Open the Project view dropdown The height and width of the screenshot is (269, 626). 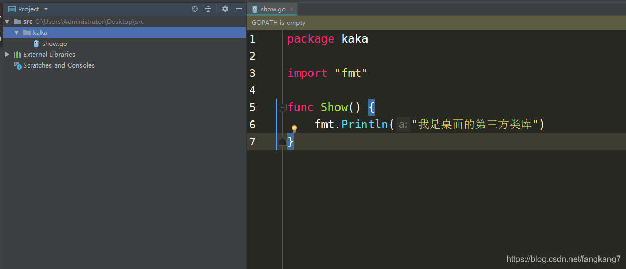46,9
